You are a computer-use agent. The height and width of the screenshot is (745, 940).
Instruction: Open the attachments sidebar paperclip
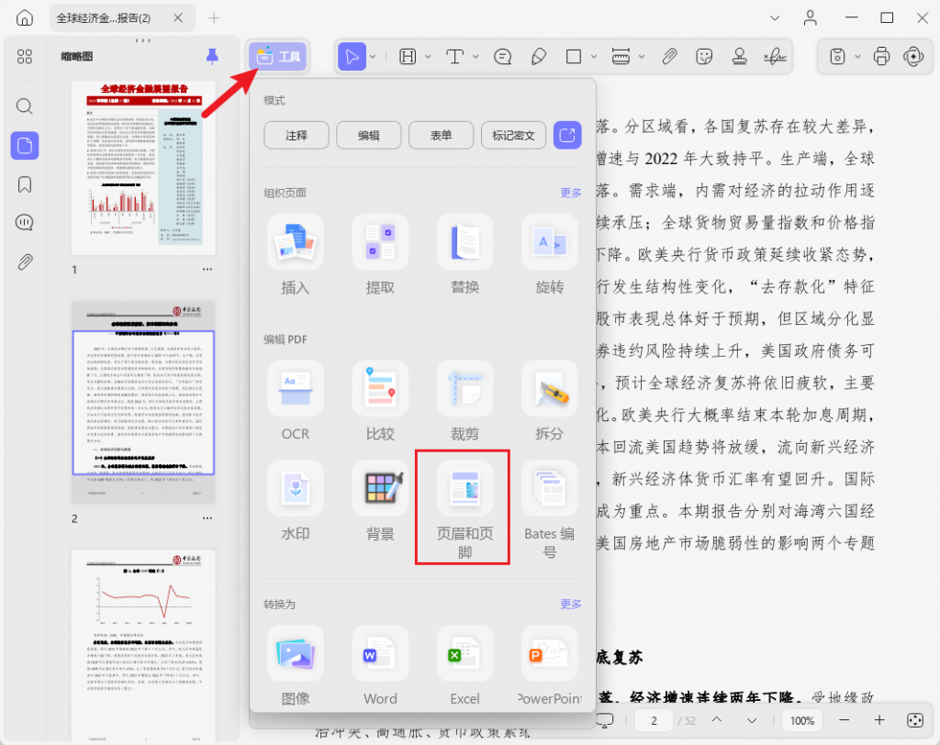point(25,261)
